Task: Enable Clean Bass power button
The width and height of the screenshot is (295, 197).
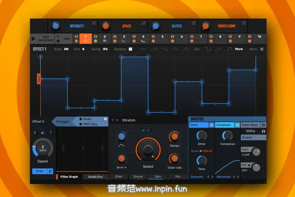Action: (264, 125)
